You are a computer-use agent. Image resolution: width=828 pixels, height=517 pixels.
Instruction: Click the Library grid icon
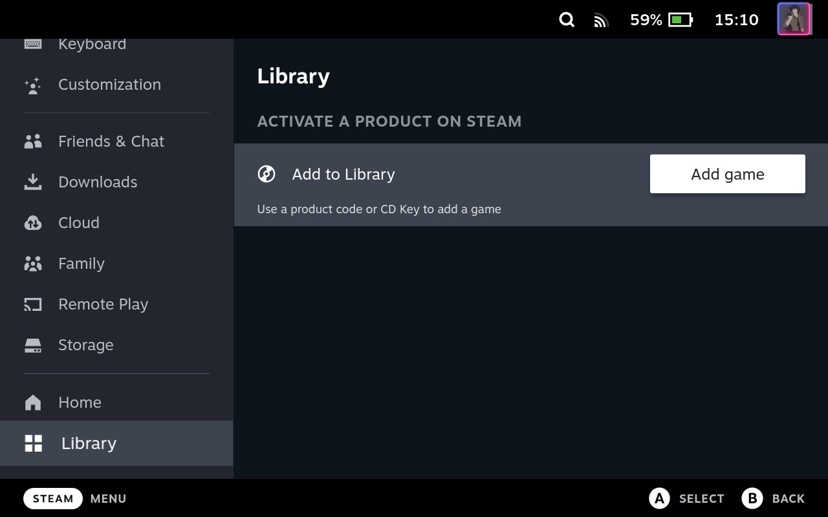pos(34,443)
